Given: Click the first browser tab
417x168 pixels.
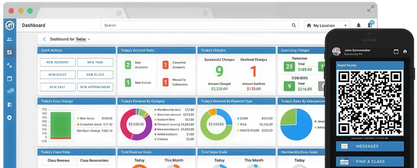Looking at the screenshot, I should [82, 13].
